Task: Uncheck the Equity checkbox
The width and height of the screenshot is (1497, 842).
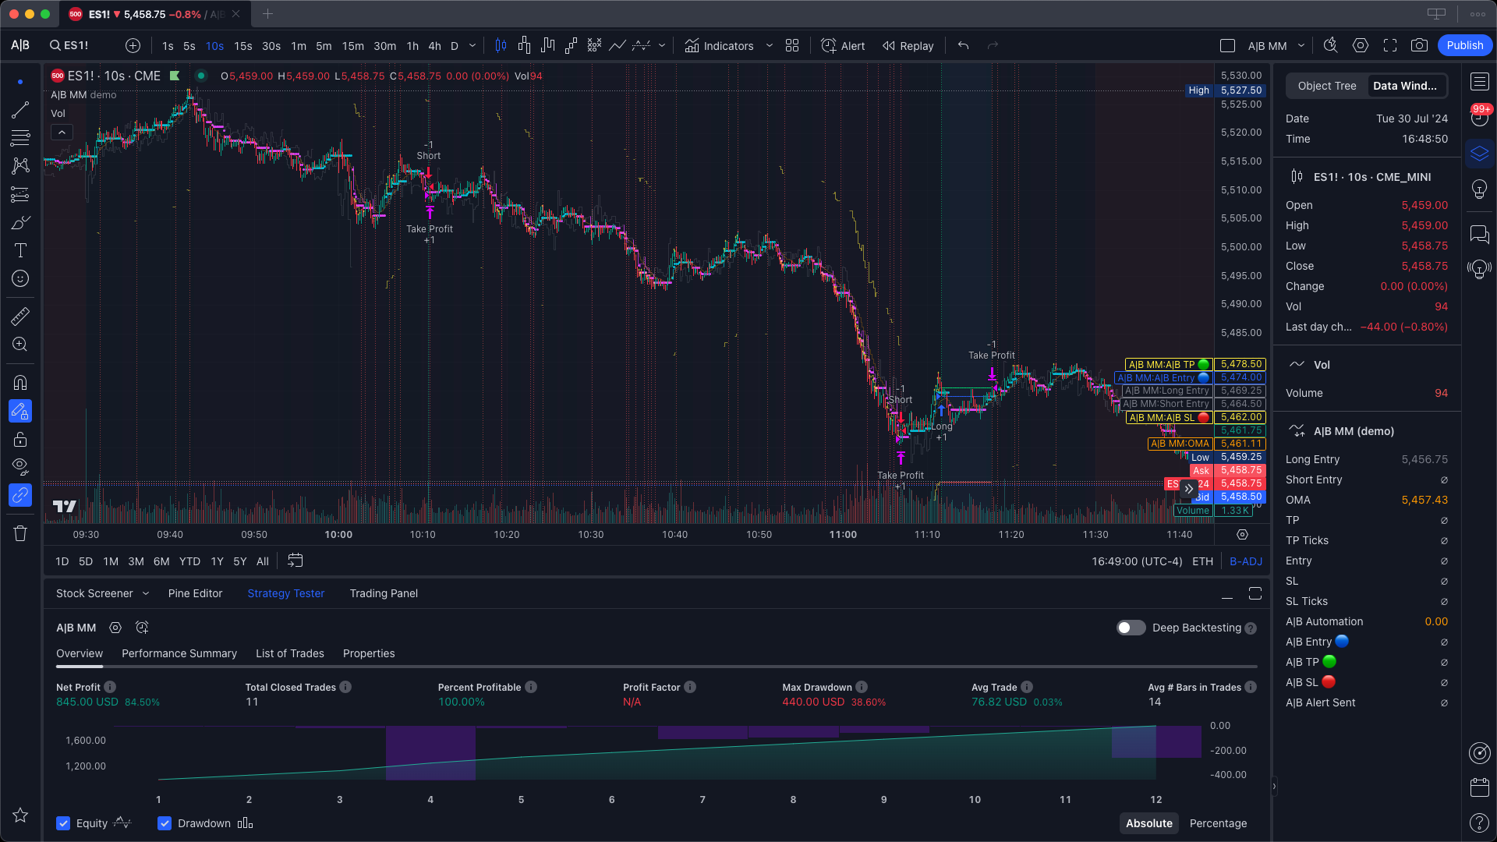Action: tap(63, 823)
